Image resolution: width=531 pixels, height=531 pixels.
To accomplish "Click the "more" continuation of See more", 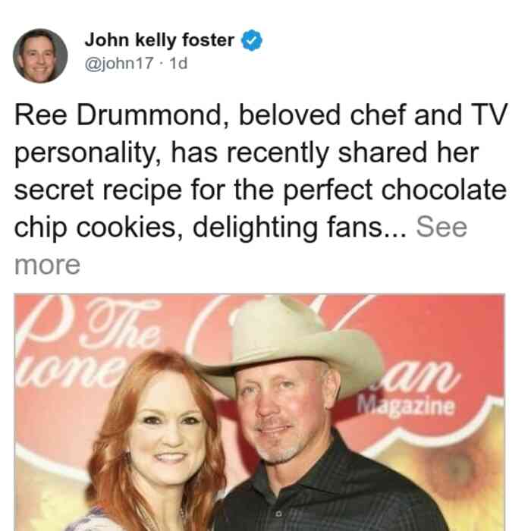I will pyautogui.click(x=47, y=265).
